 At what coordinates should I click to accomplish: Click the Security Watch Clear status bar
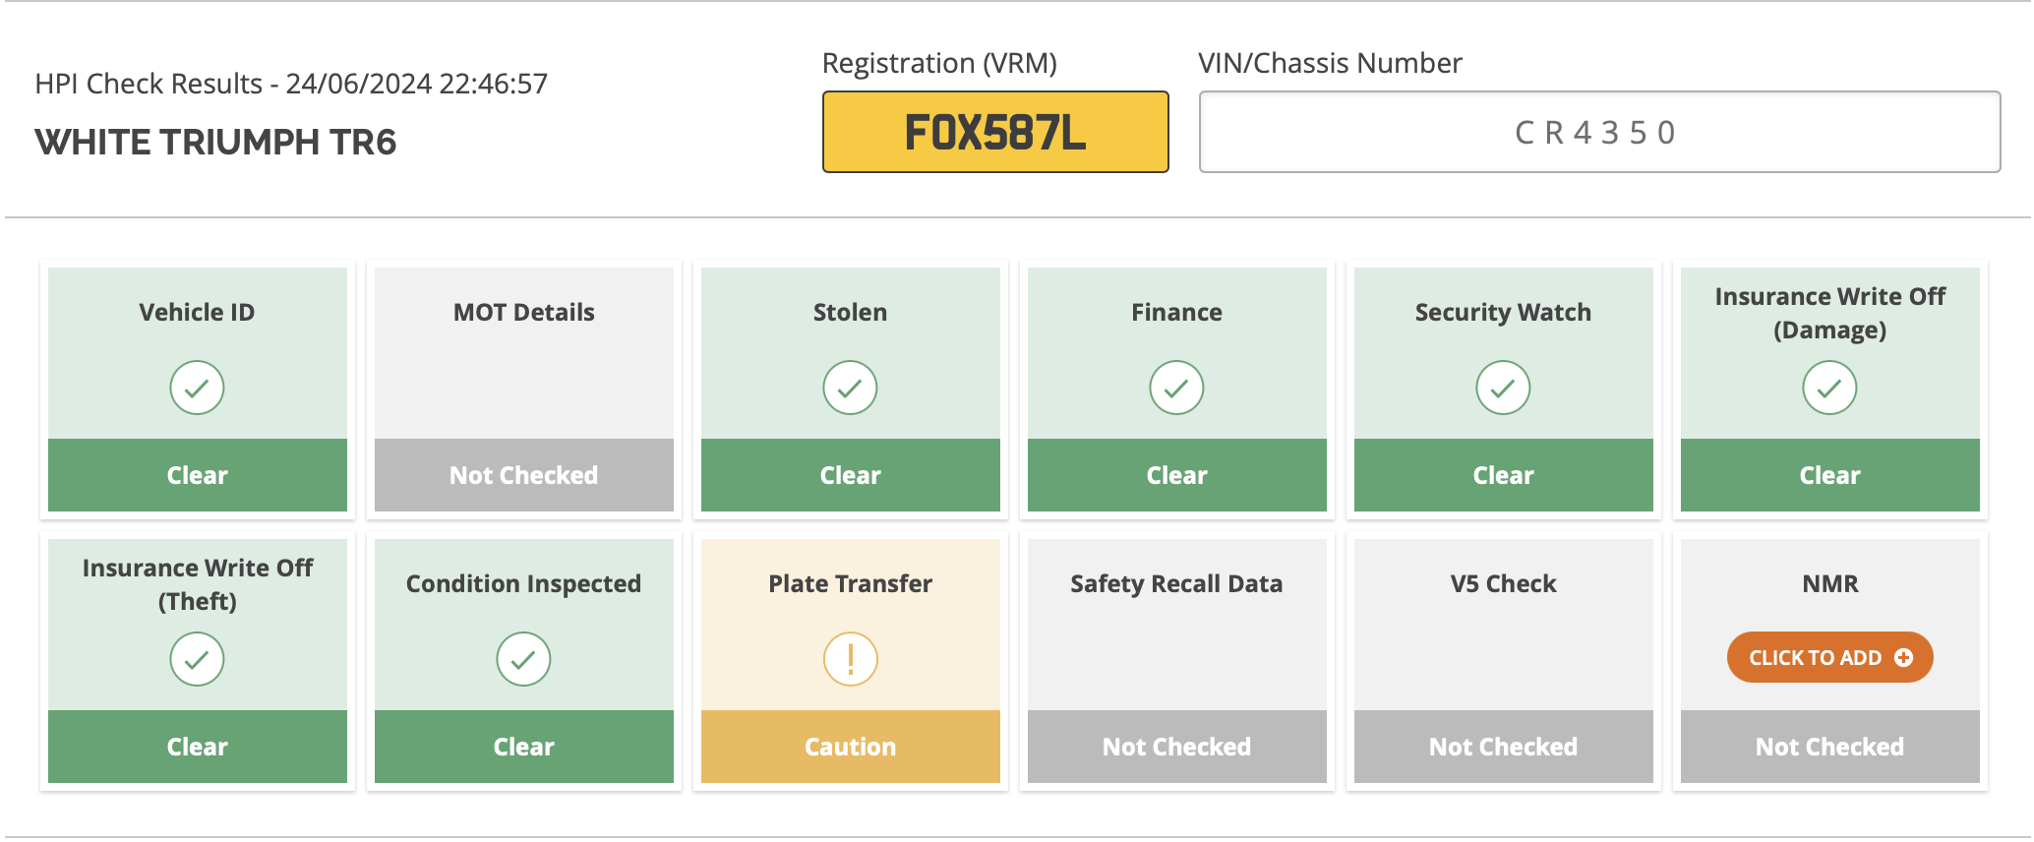coord(1504,475)
